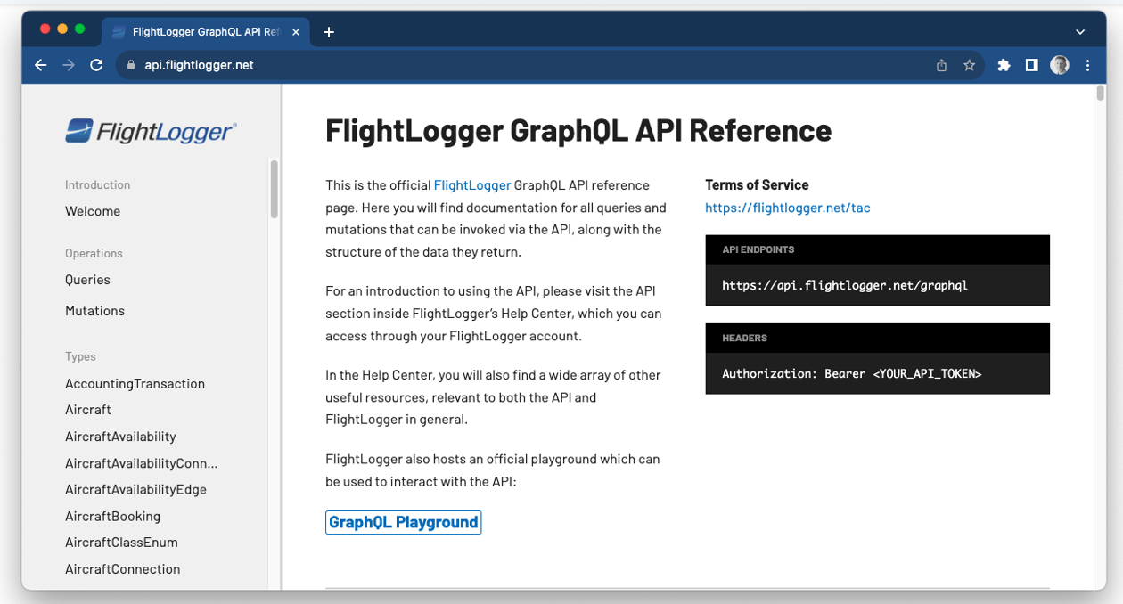Click the Terms of Service heading
This screenshot has width=1123, height=604.
757,185
